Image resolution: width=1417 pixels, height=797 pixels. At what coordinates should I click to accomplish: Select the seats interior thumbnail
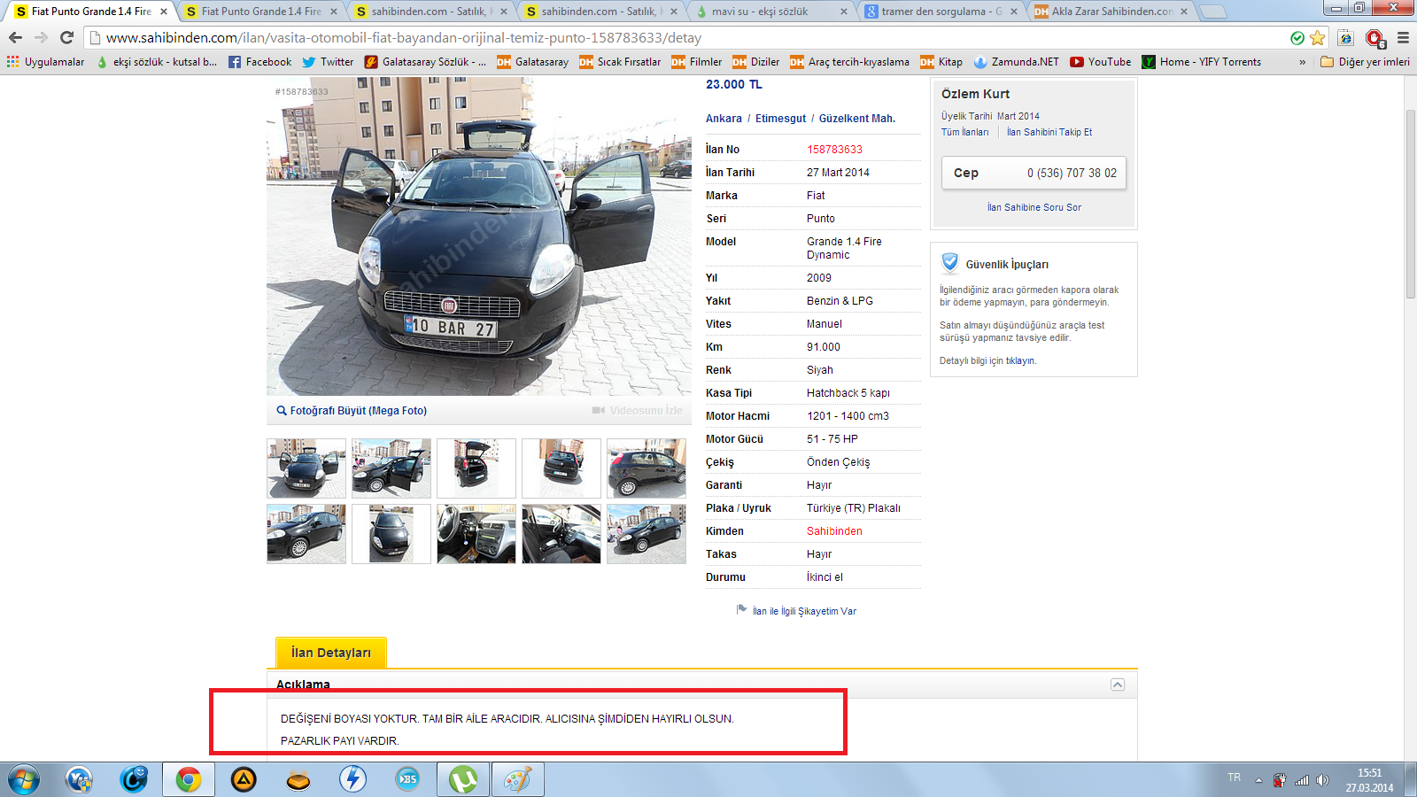click(561, 534)
